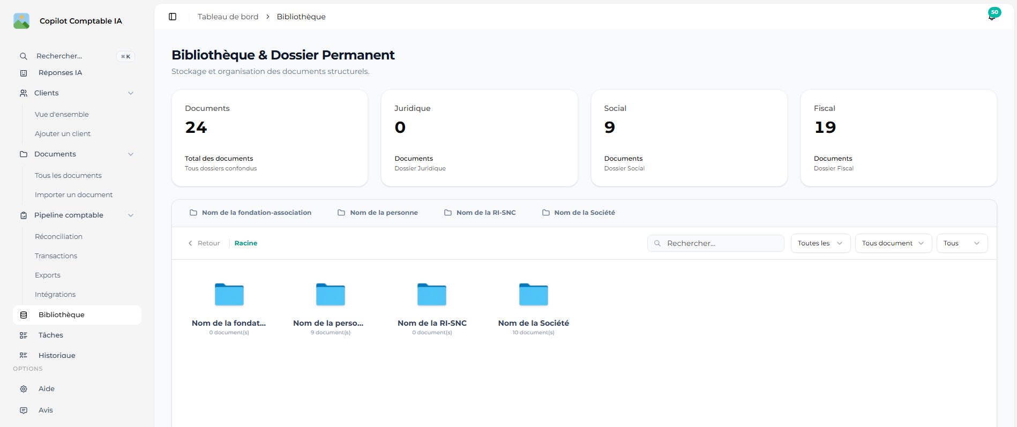Open the Tous document filter dropdown
1017x427 pixels.
pyautogui.click(x=893, y=243)
